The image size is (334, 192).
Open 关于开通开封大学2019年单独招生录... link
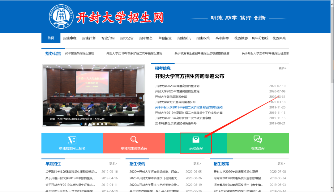click(70, 178)
